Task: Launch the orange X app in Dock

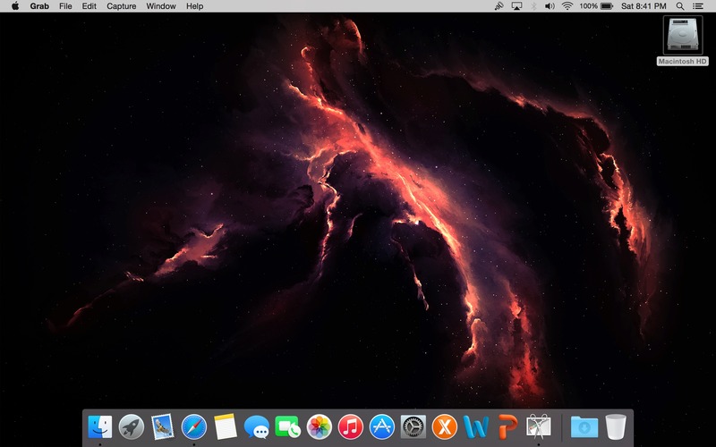Action: click(x=444, y=427)
